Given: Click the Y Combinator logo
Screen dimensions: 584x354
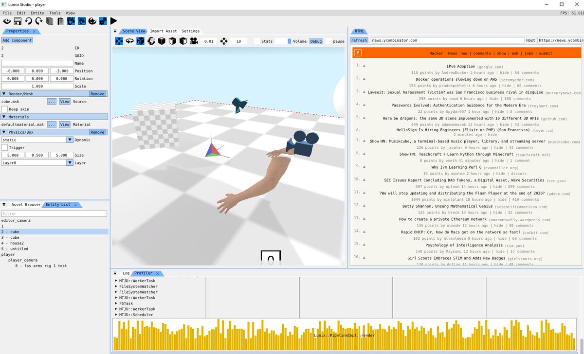Looking at the screenshot, I should [x=358, y=53].
